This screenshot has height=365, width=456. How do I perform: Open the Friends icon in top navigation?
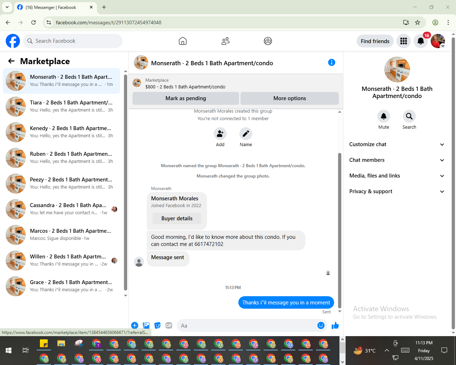tap(226, 41)
